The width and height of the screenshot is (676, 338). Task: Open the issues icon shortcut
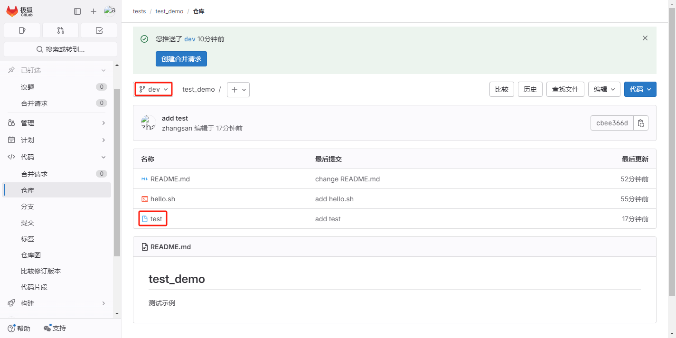click(x=22, y=30)
